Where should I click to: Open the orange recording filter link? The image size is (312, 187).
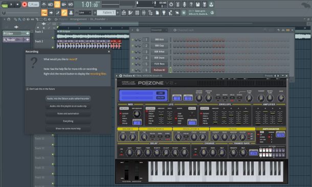click(x=98, y=74)
